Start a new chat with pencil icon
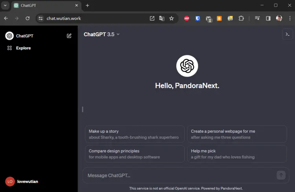Image resolution: width=295 pixels, height=192 pixels. [69, 36]
